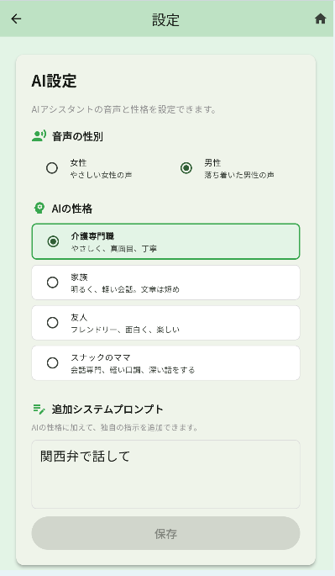Choose the スナックのママ personality radio
The height and width of the screenshot is (576, 335).
52,363
